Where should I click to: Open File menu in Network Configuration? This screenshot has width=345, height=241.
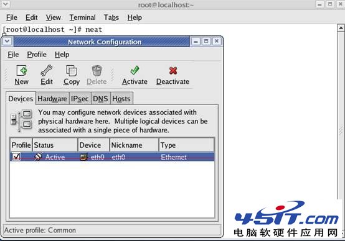click(x=13, y=55)
